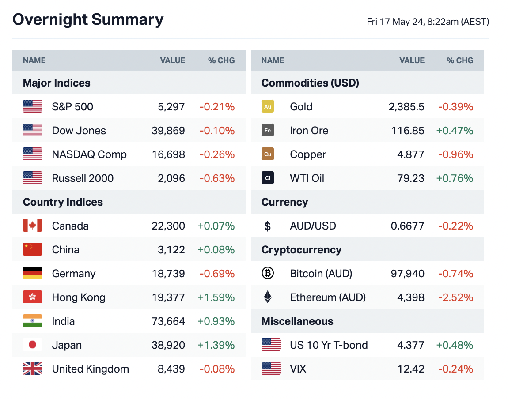This screenshot has width=508, height=399.
Task: Click the gold Au commodity icon
Action: 268,106
